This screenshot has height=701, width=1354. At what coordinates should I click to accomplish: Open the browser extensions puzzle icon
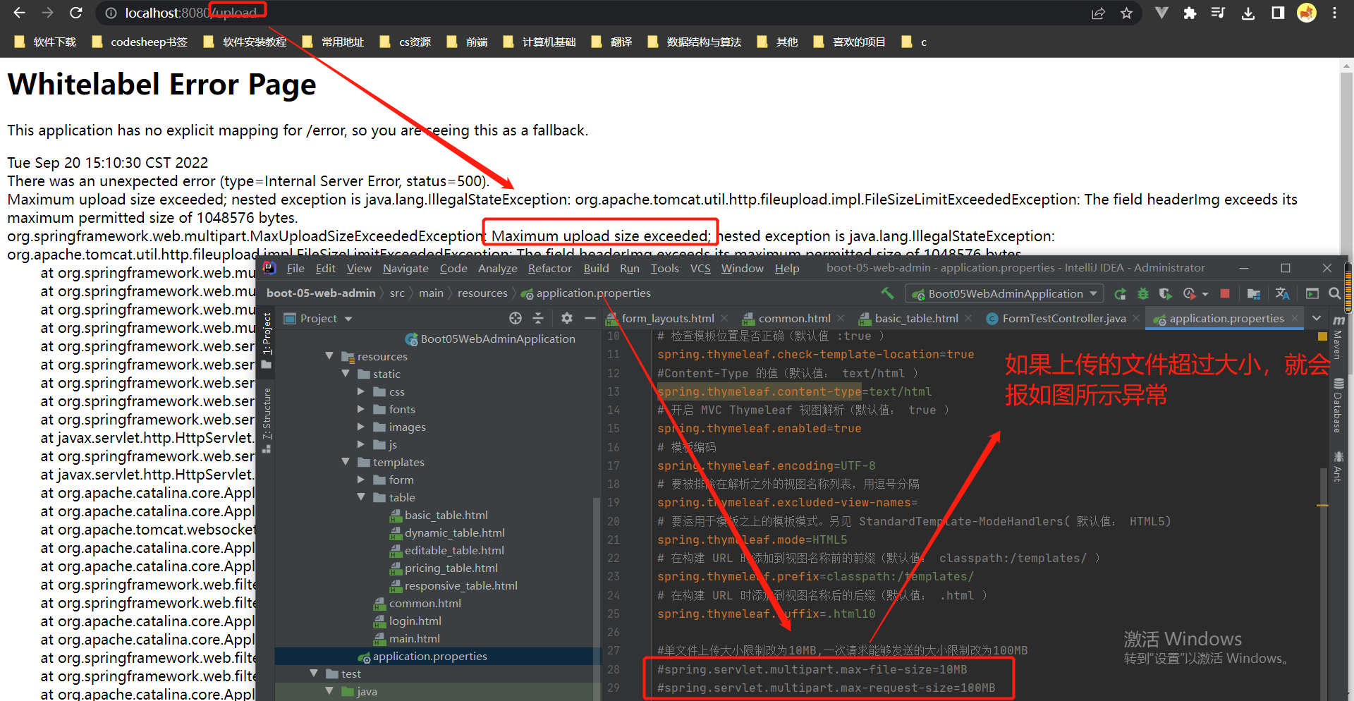tap(1190, 13)
